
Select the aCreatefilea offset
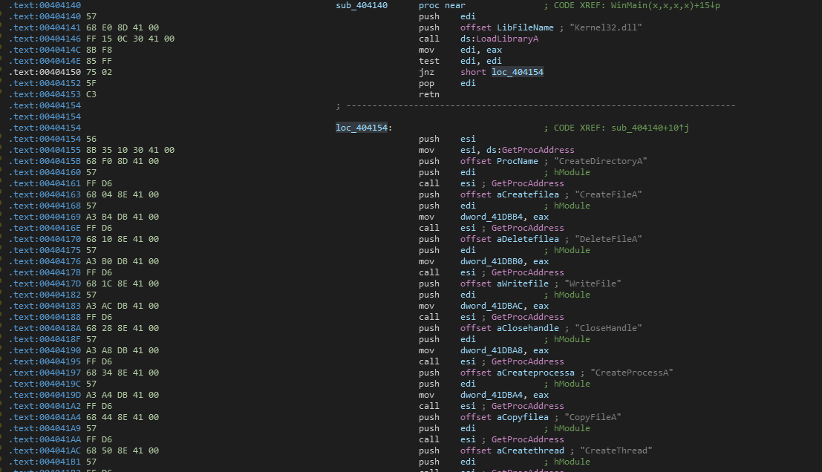click(527, 194)
